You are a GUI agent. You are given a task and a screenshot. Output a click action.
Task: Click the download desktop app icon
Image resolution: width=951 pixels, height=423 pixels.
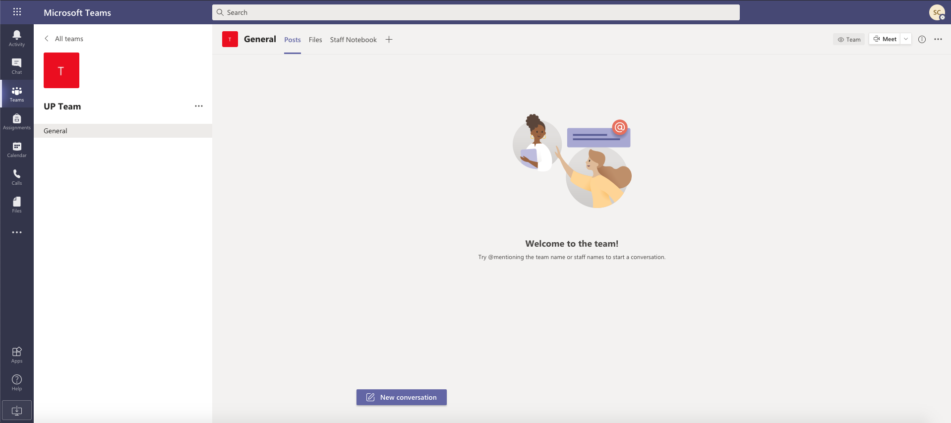coord(17,410)
